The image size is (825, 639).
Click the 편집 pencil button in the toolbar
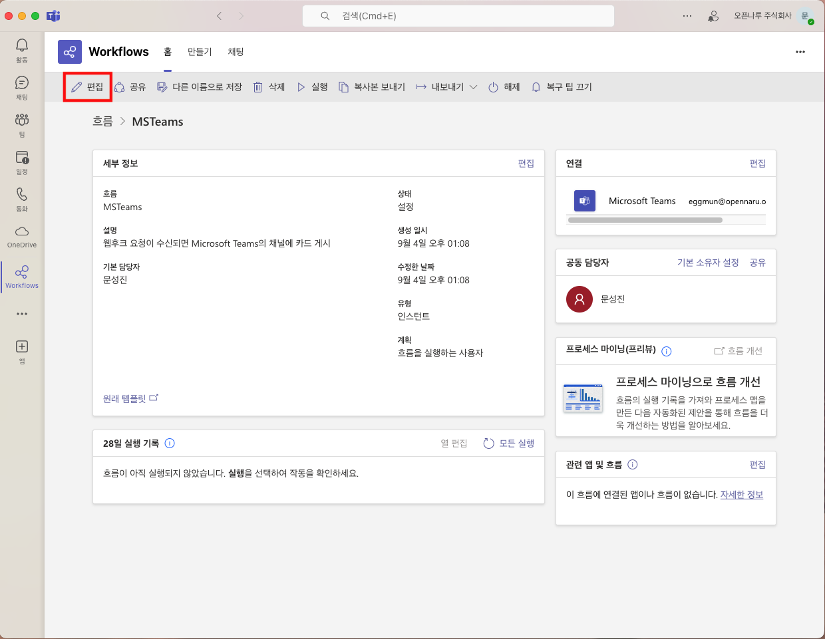point(87,87)
